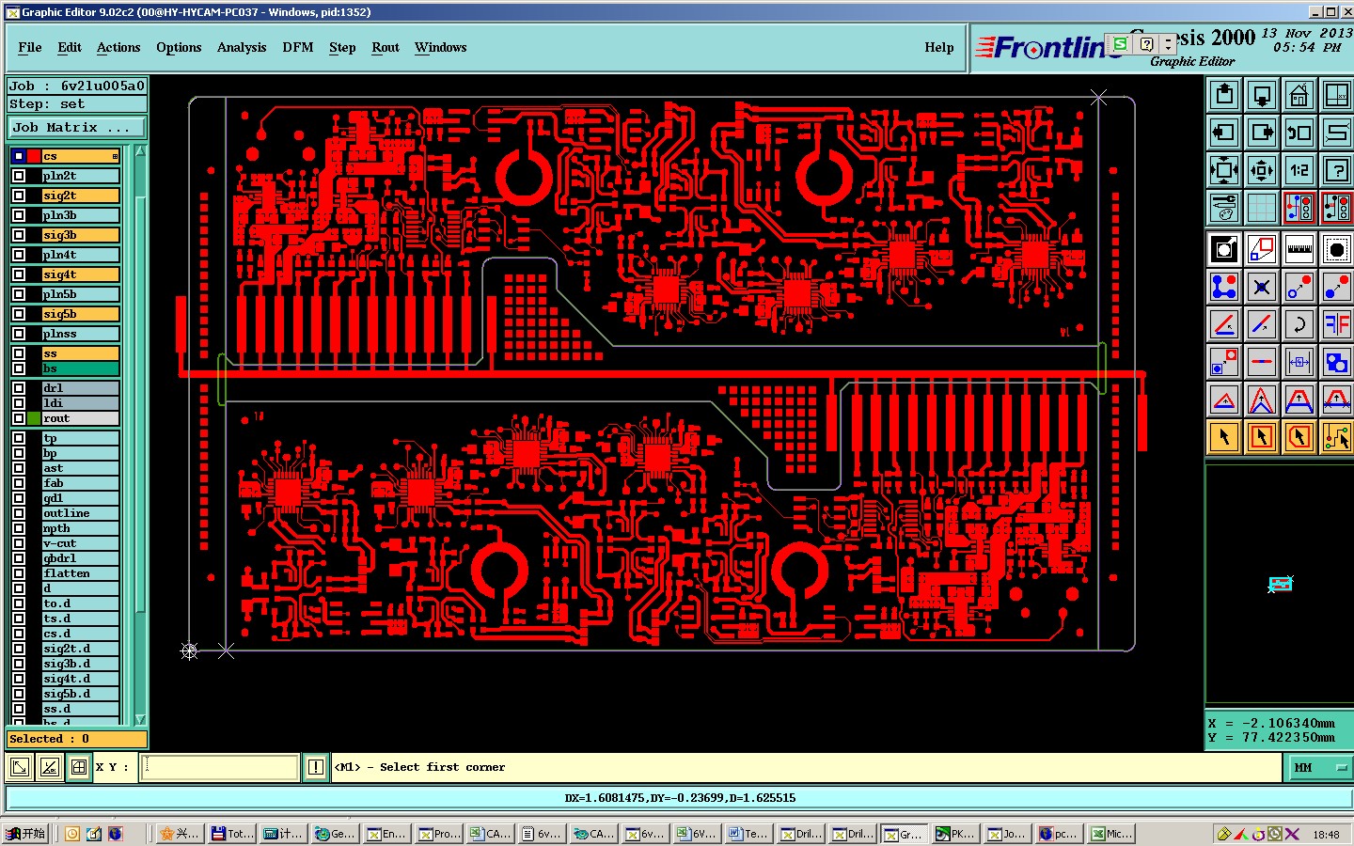Toggle the sig5b layer checkbox
The height and width of the screenshot is (846, 1354).
pyautogui.click(x=19, y=314)
